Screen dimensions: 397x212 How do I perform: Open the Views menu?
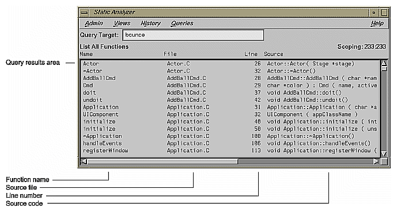[x=122, y=23]
